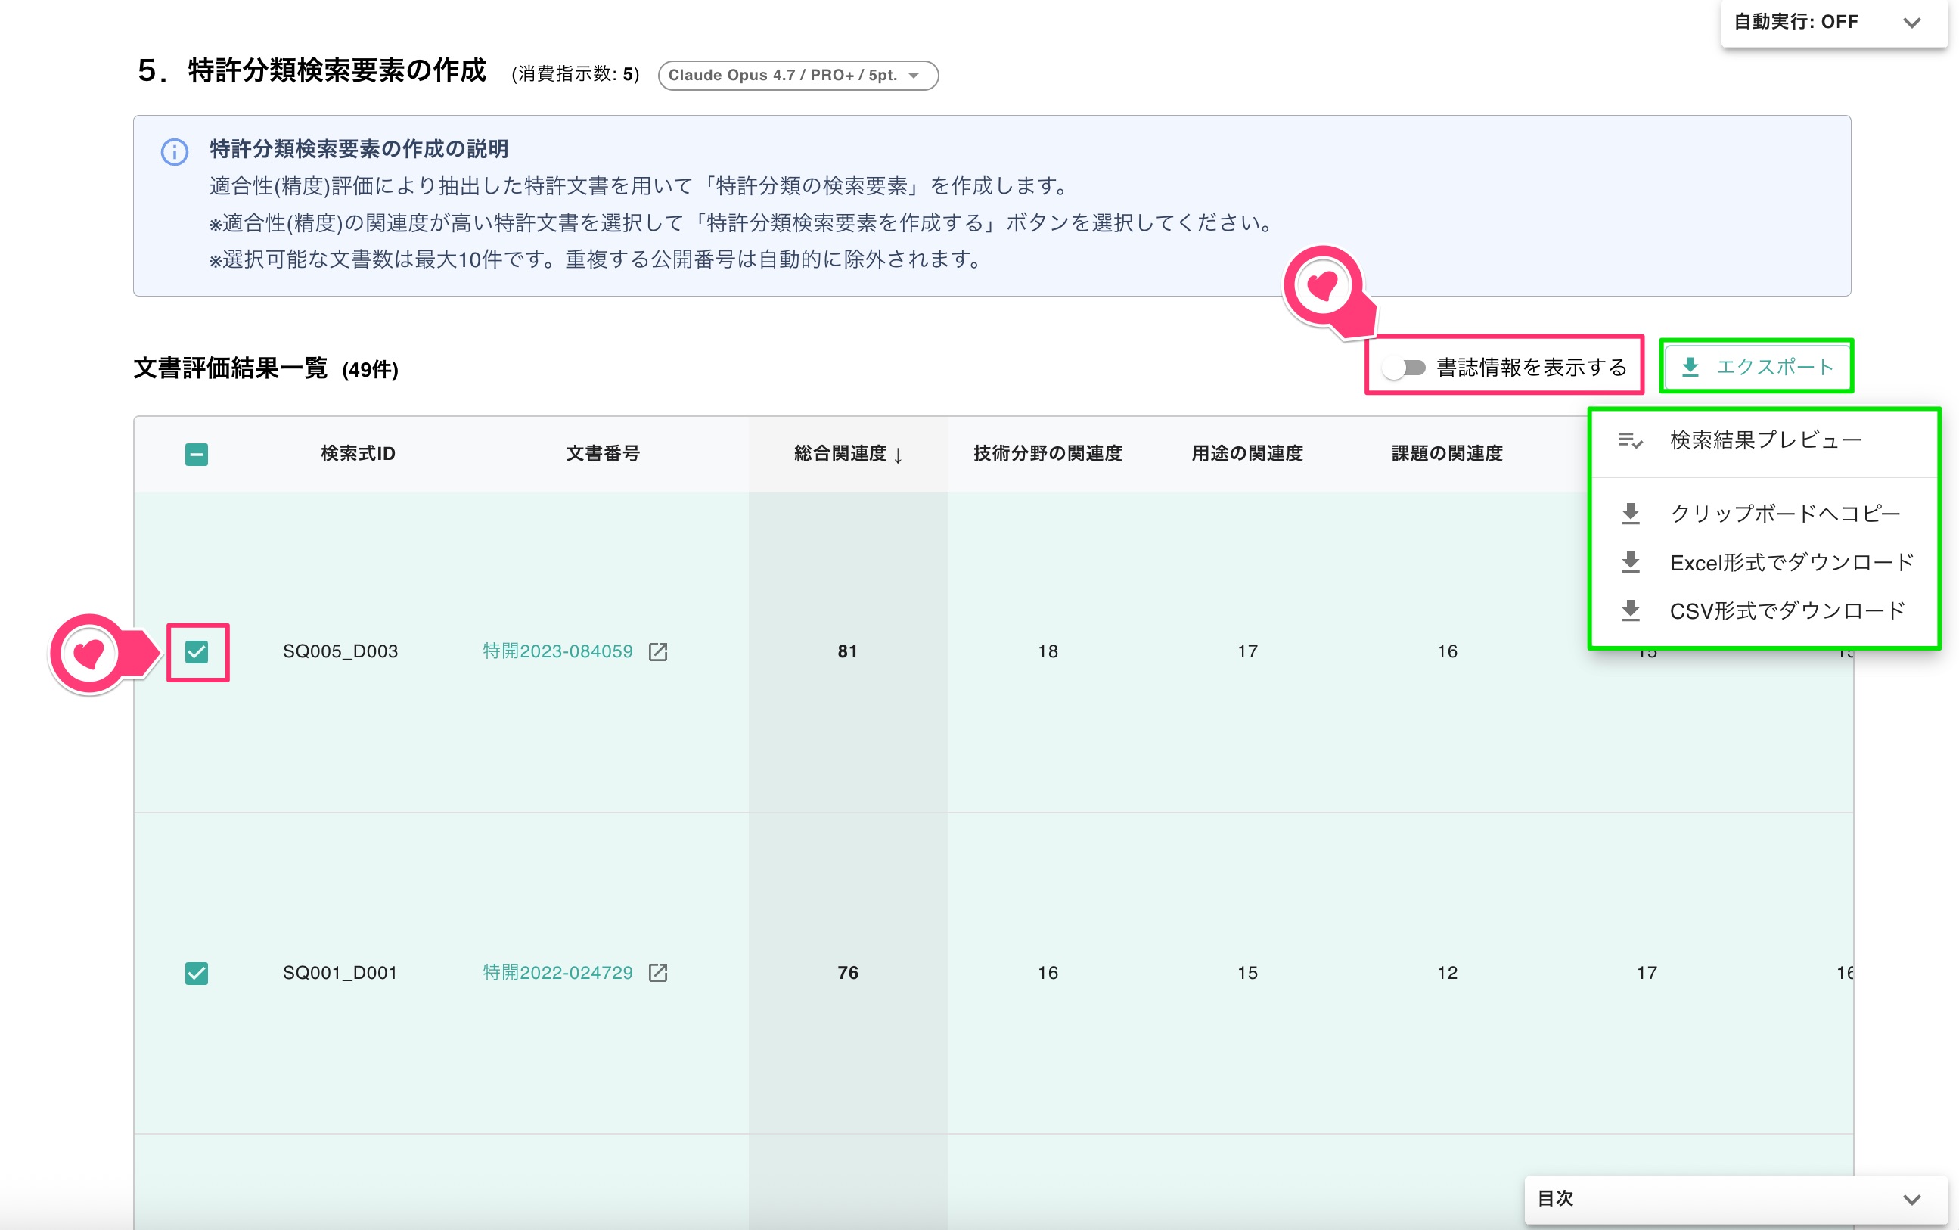1959x1230 pixels.
Task: Expand the 目次 panel chevron
Action: 1912,1199
